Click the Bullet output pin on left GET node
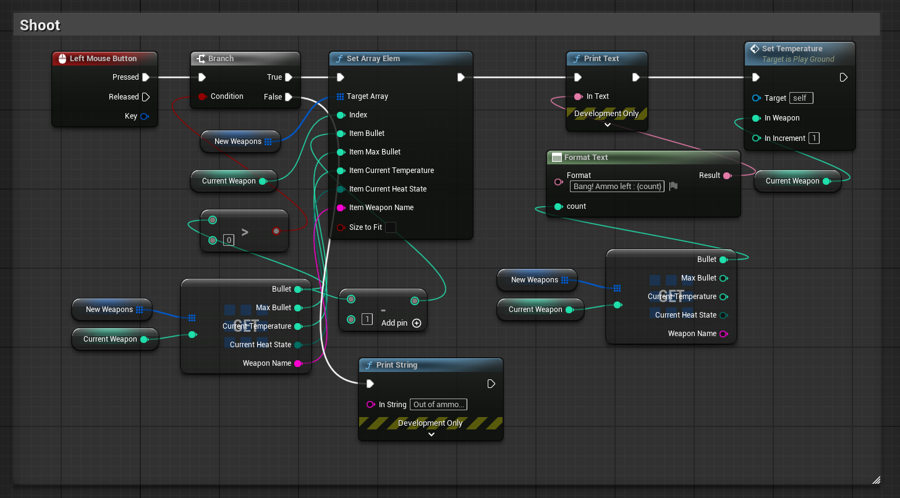 pyautogui.click(x=298, y=289)
